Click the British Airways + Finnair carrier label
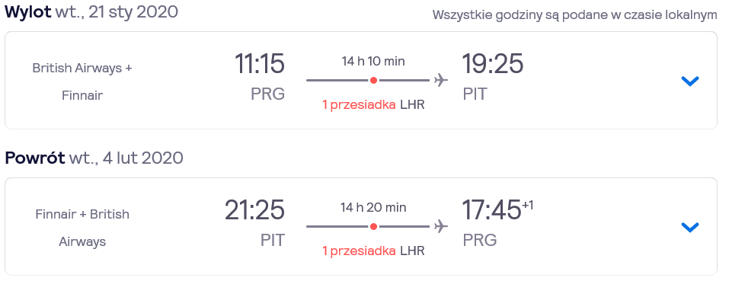The image size is (729, 281). click(82, 81)
